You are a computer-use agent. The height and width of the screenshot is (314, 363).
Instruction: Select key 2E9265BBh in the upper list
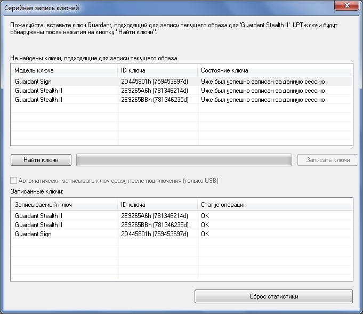pos(155,100)
